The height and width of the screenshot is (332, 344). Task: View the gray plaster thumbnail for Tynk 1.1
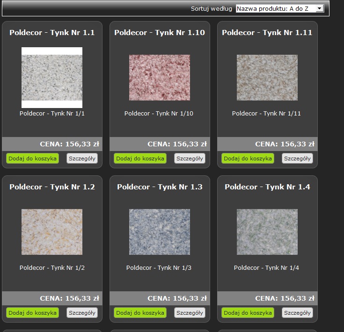[52, 78]
